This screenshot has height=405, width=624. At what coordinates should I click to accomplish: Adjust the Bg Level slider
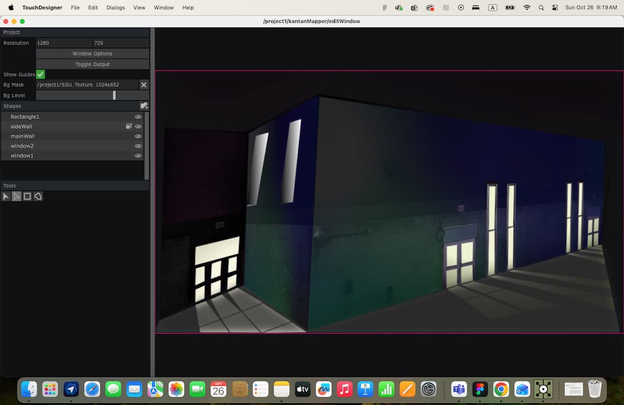(114, 95)
